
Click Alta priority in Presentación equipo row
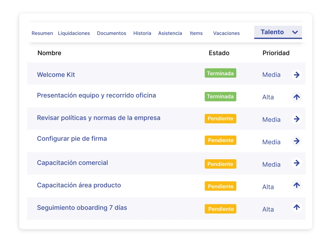tap(268, 97)
